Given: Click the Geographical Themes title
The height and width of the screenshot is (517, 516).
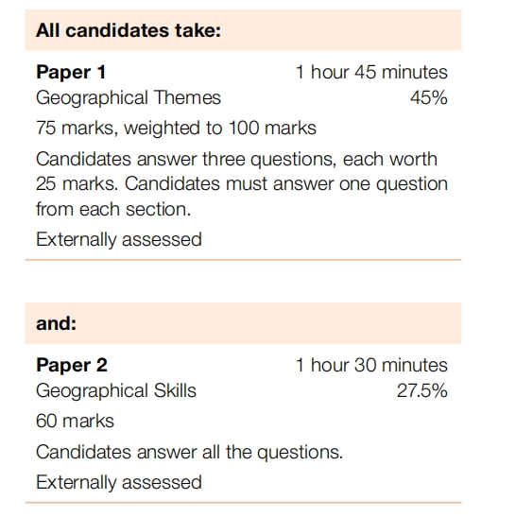Looking at the screenshot, I should [x=129, y=98].
